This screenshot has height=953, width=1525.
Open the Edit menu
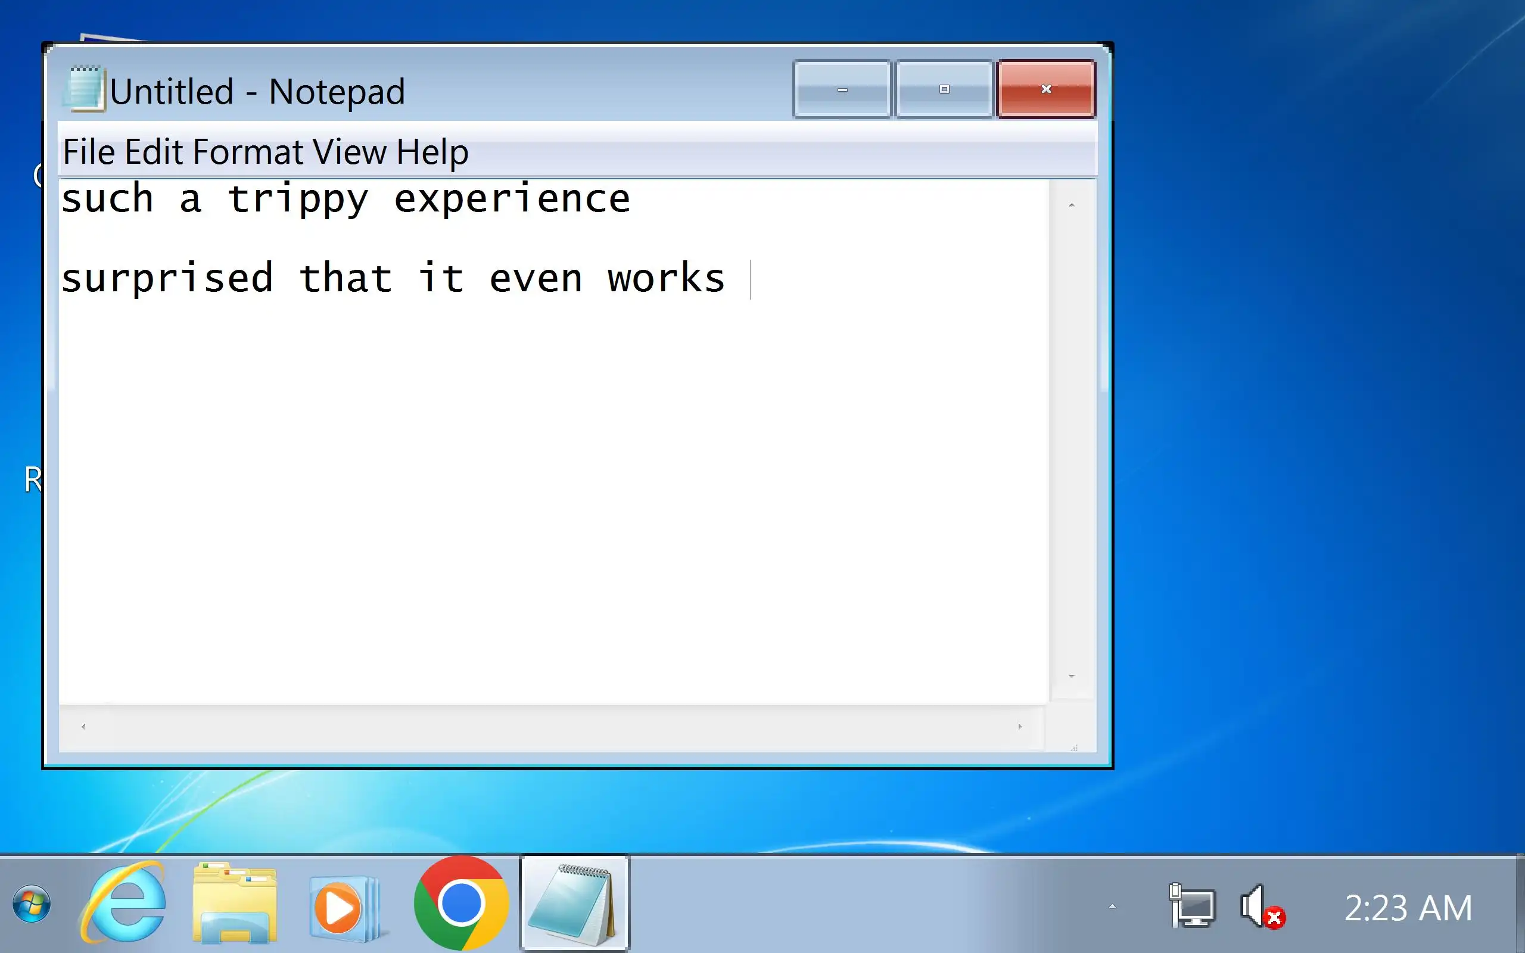tap(154, 152)
